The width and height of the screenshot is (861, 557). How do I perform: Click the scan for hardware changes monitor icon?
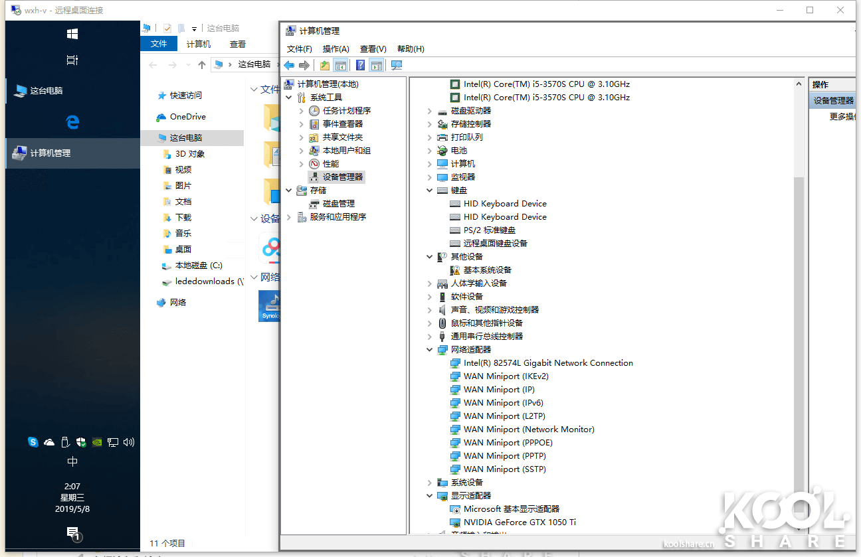pos(397,65)
